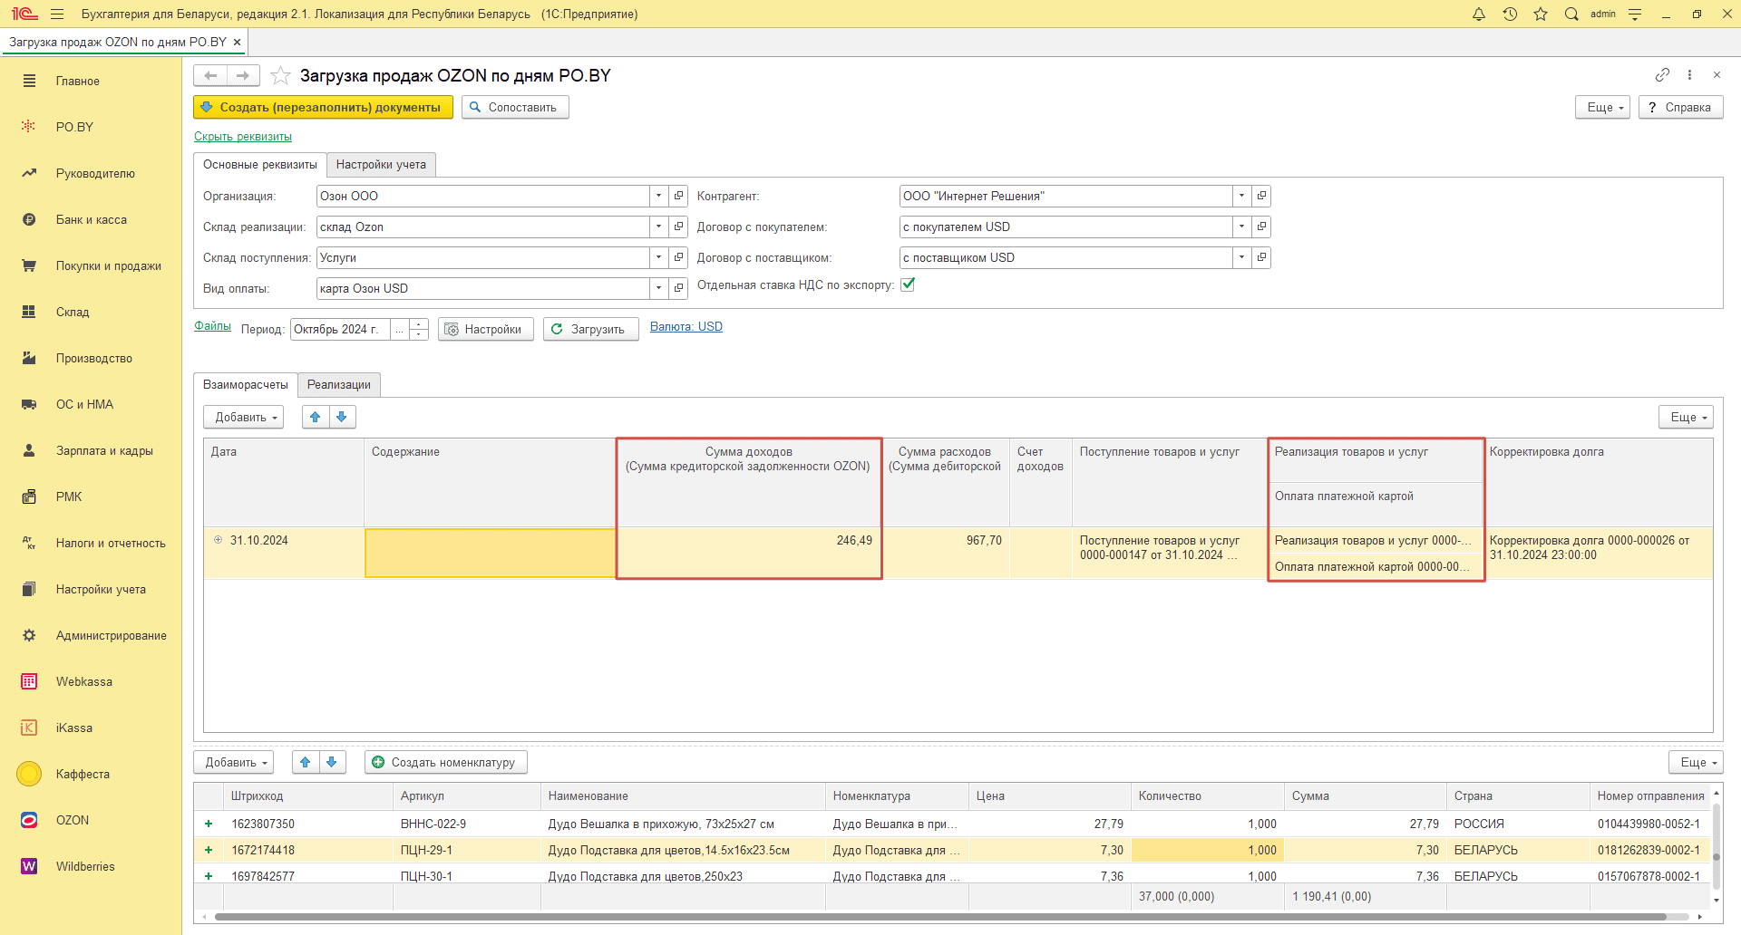Add product row 1672174418 plus icon
Image resolution: width=1741 pixels, height=935 pixels.
pos(209,850)
